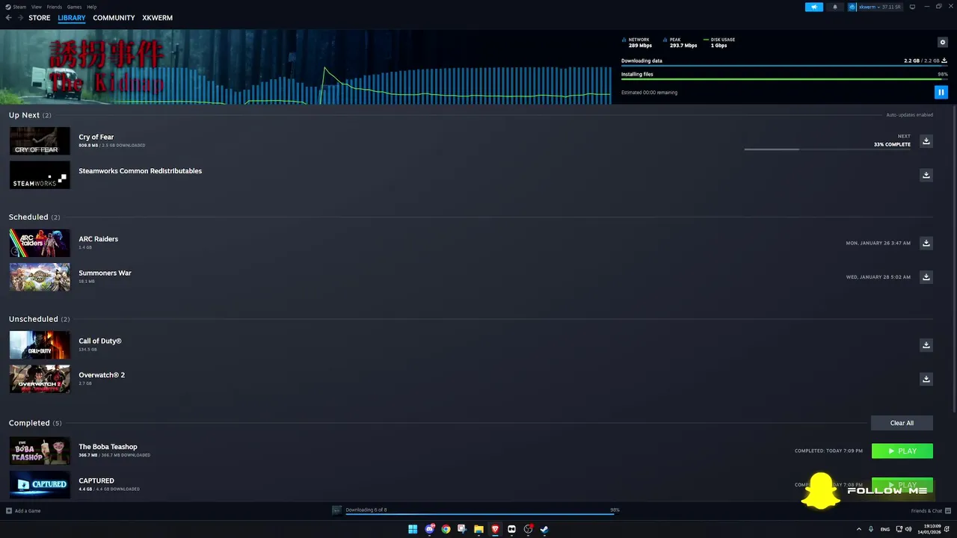Click the Steamworks Common Redistributables title
This screenshot has width=957, height=538.
click(141, 171)
